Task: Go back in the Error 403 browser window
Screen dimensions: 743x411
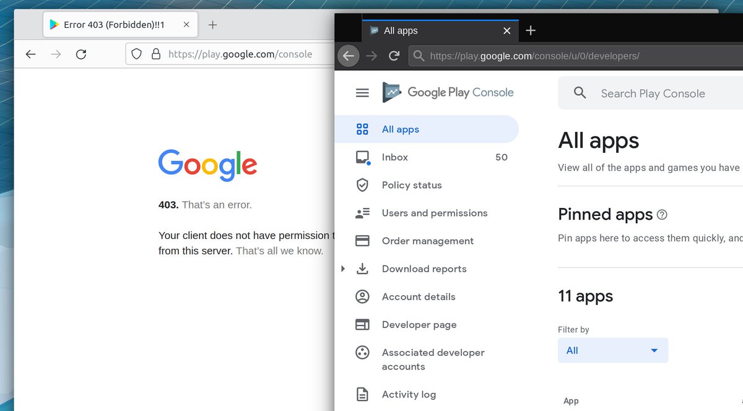Action: click(x=30, y=54)
